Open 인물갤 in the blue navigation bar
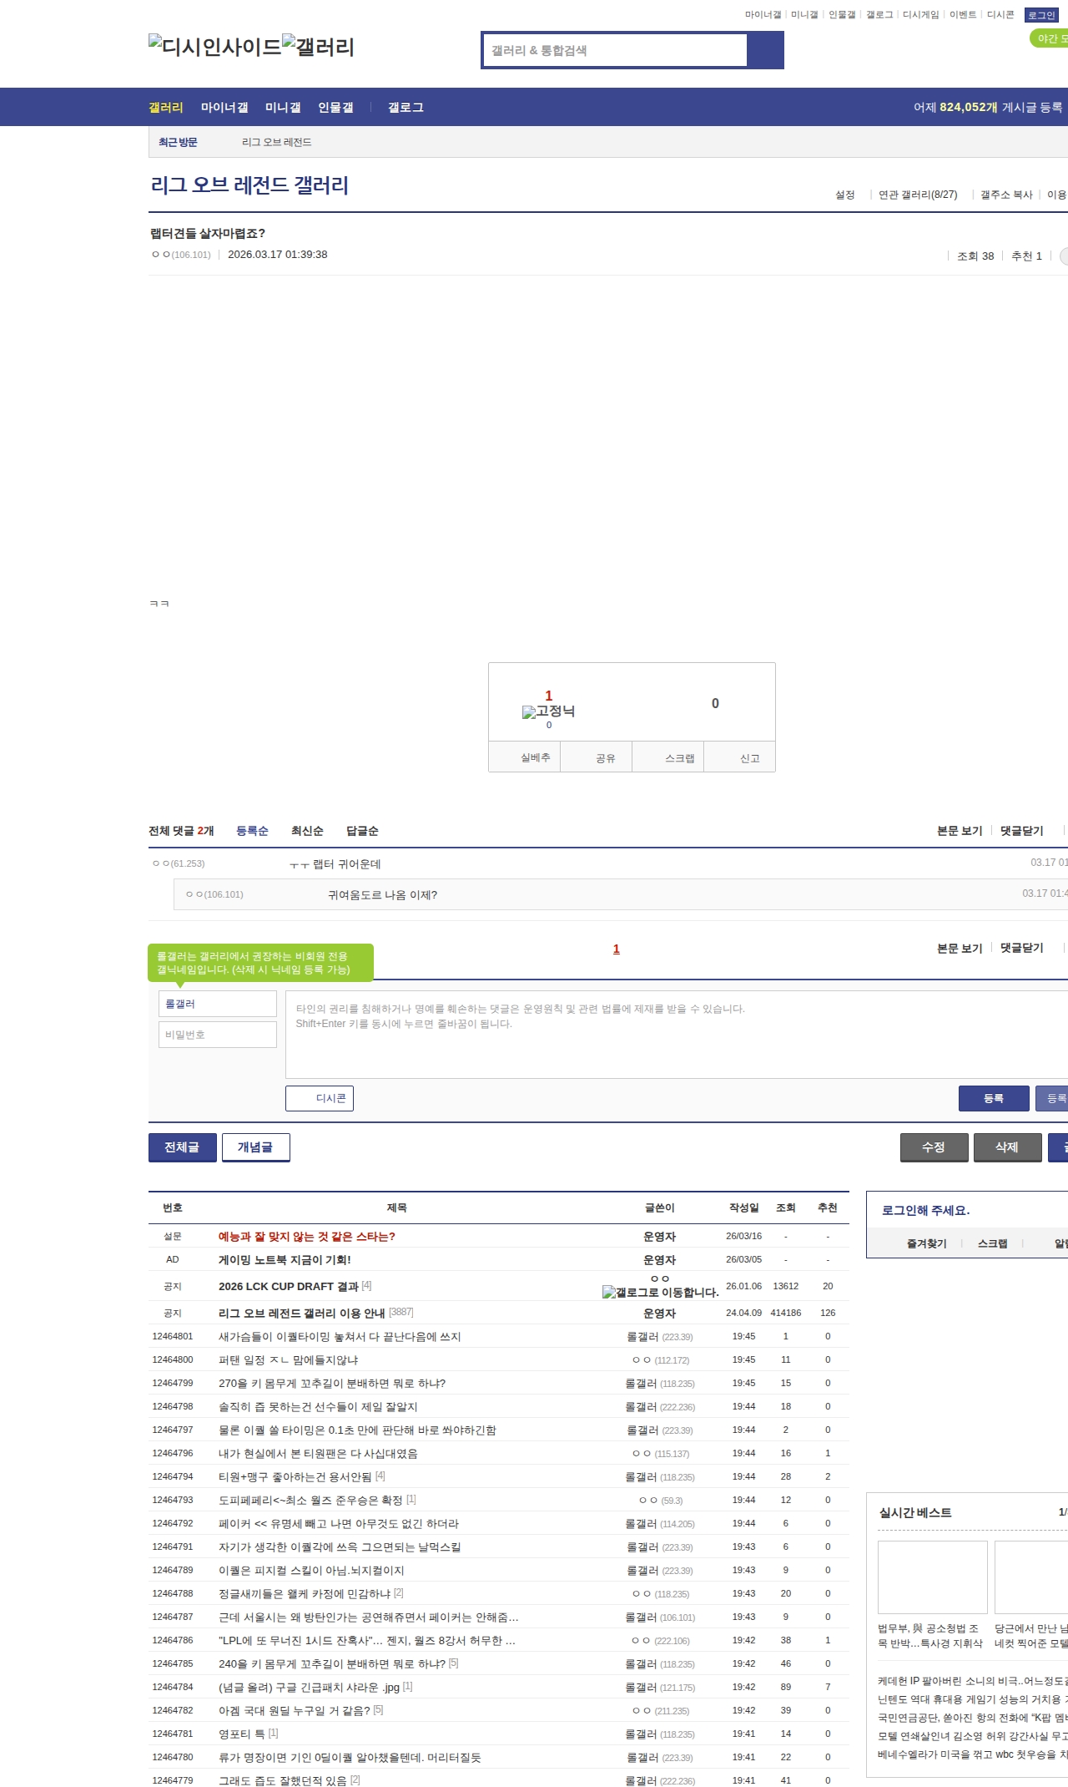 [335, 108]
